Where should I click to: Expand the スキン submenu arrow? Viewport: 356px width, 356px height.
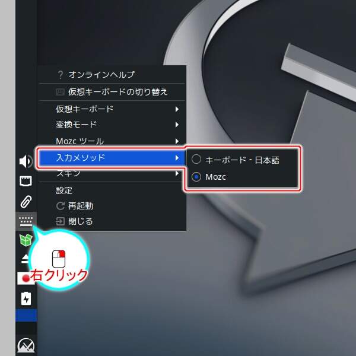tap(177, 173)
